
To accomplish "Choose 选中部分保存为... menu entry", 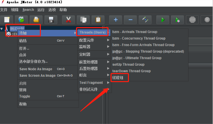I will point(48,61).
